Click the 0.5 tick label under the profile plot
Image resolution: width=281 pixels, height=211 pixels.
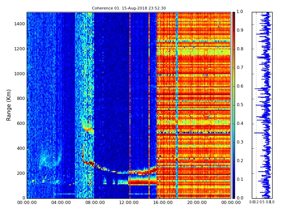pos(262,202)
